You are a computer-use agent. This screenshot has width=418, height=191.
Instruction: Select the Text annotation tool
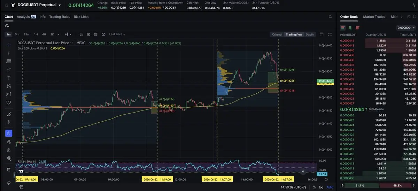click(x=9, y=78)
